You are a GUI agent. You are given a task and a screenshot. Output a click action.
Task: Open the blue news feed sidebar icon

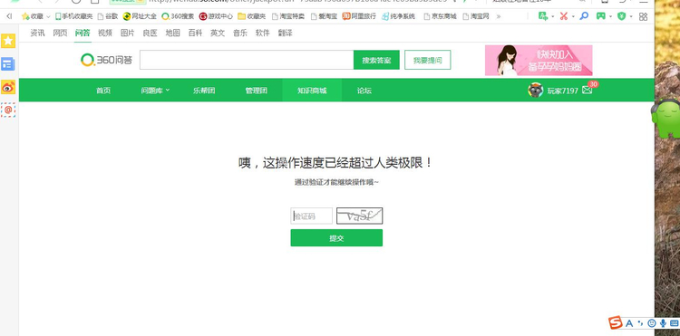[x=8, y=64]
